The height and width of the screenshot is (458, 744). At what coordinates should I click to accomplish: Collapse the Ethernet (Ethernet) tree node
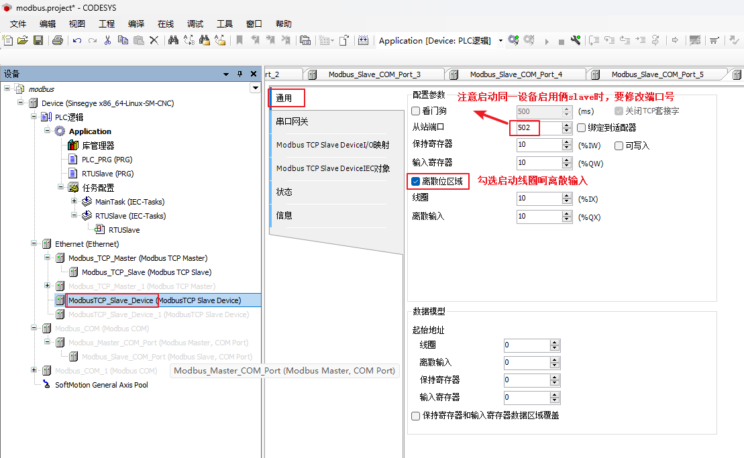point(34,244)
